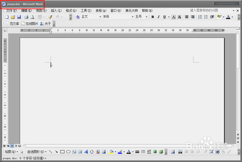The width and height of the screenshot is (242, 162).
Task: Open the highlight color dropdown arrow
Action: 224,17
